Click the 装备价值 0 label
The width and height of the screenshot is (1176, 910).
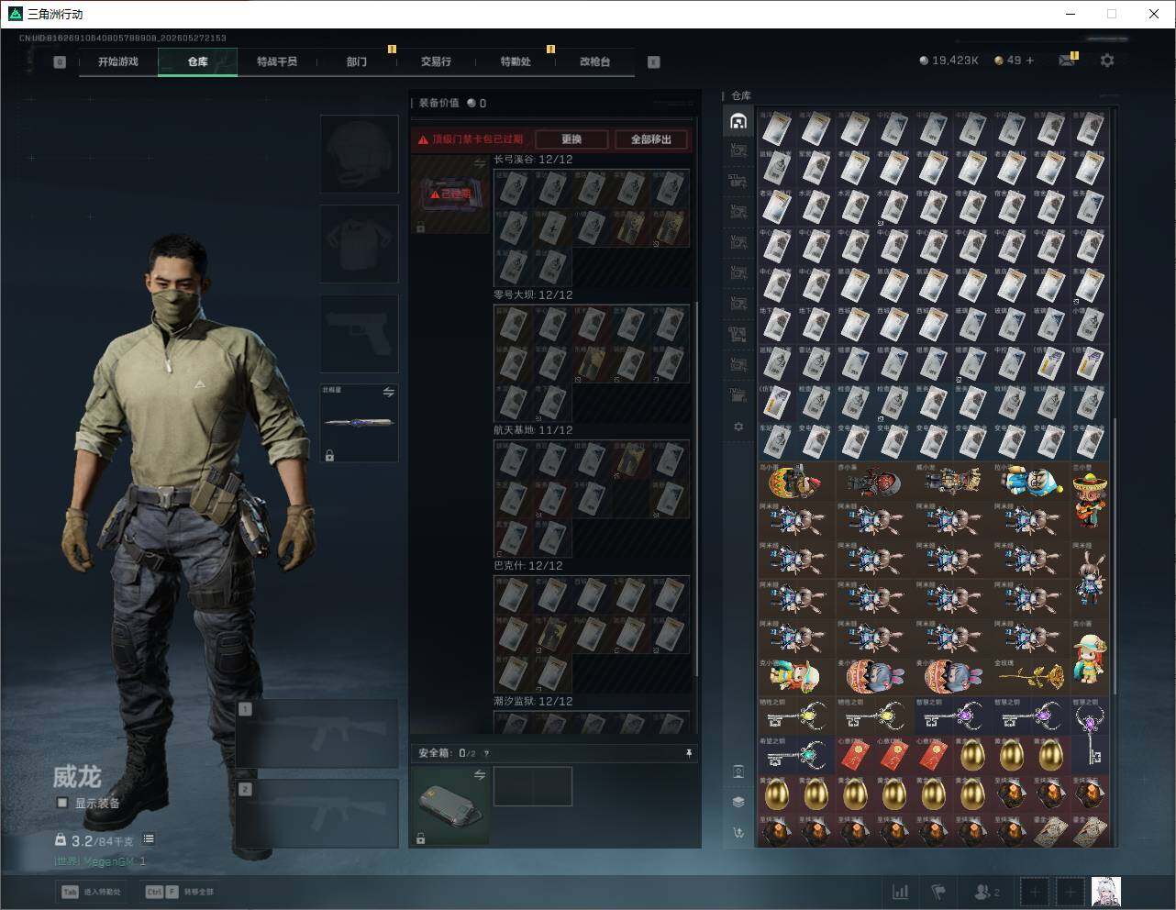click(453, 104)
